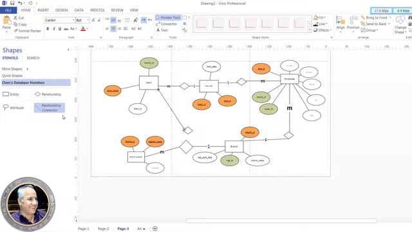Switch to the Page-1 sheet tab
The height and width of the screenshot is (232, 412).
(83, 229)
